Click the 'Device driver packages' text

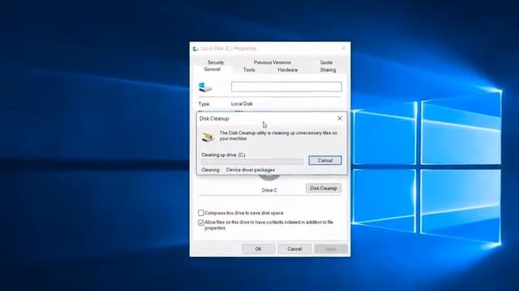tap(251, 170)
